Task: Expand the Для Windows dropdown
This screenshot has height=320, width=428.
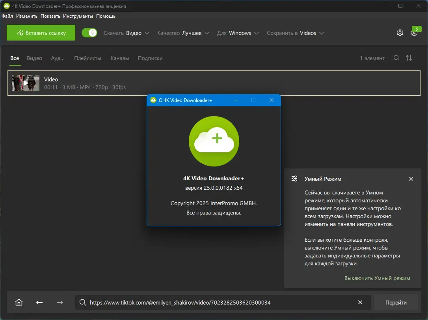Action: 238,33
